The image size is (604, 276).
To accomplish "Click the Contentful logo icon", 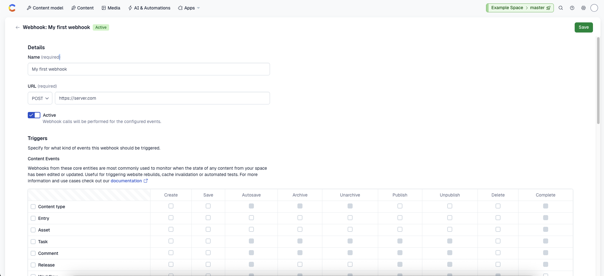I will [x=12, y=8].
